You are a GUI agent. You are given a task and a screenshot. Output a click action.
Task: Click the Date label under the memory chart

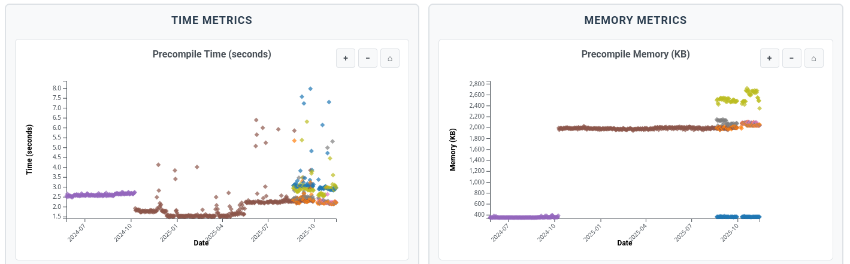[625, 243]
